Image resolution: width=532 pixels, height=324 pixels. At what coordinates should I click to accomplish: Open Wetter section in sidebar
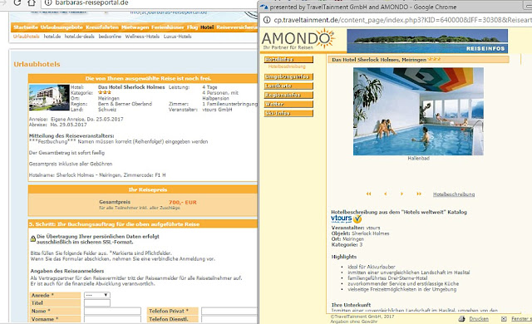(288, 105)
